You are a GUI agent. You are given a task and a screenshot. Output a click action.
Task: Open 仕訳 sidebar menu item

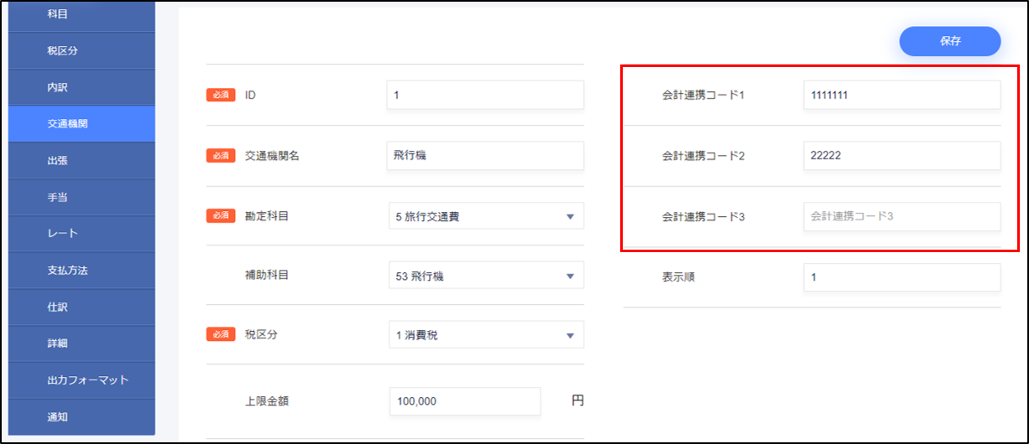[81, 307]
